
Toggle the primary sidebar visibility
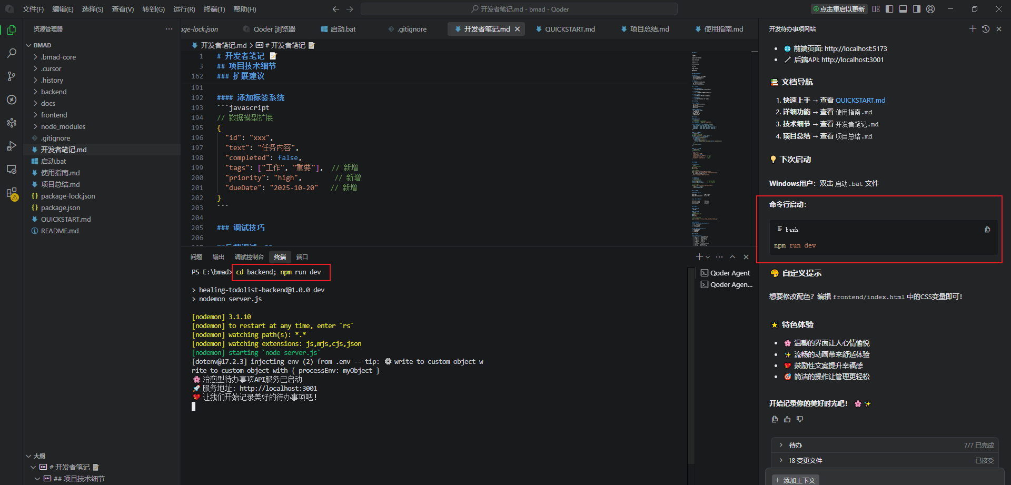[889, 9]
